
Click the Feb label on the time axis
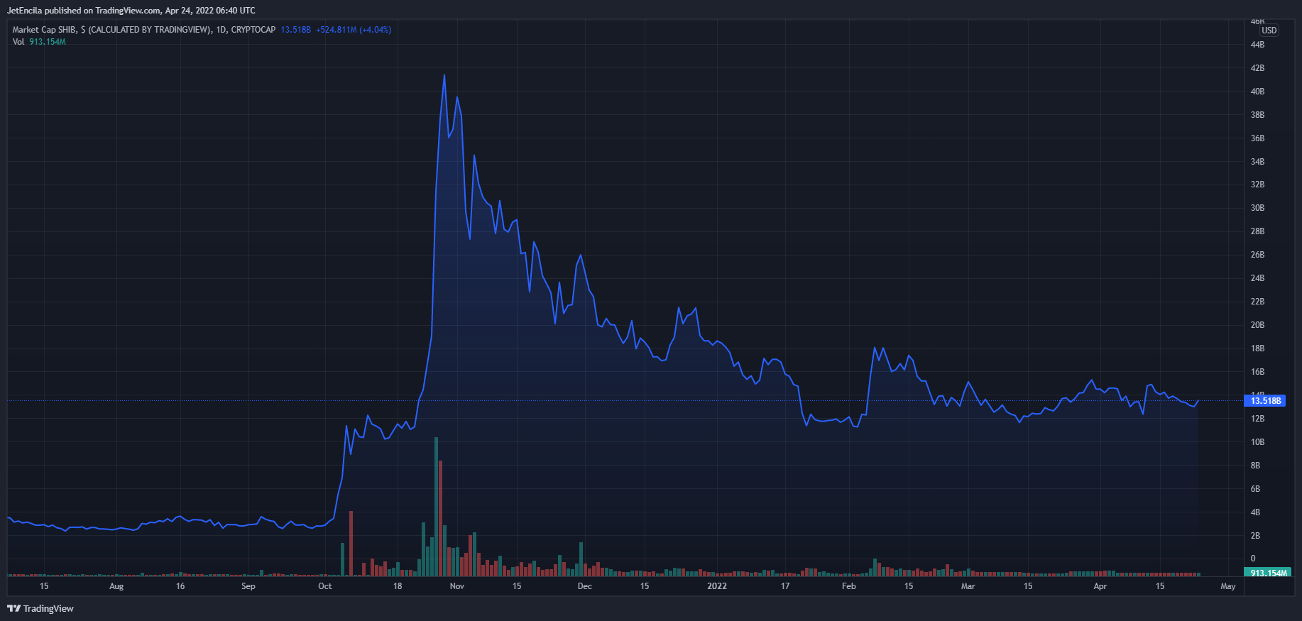(x=849, y=586)
